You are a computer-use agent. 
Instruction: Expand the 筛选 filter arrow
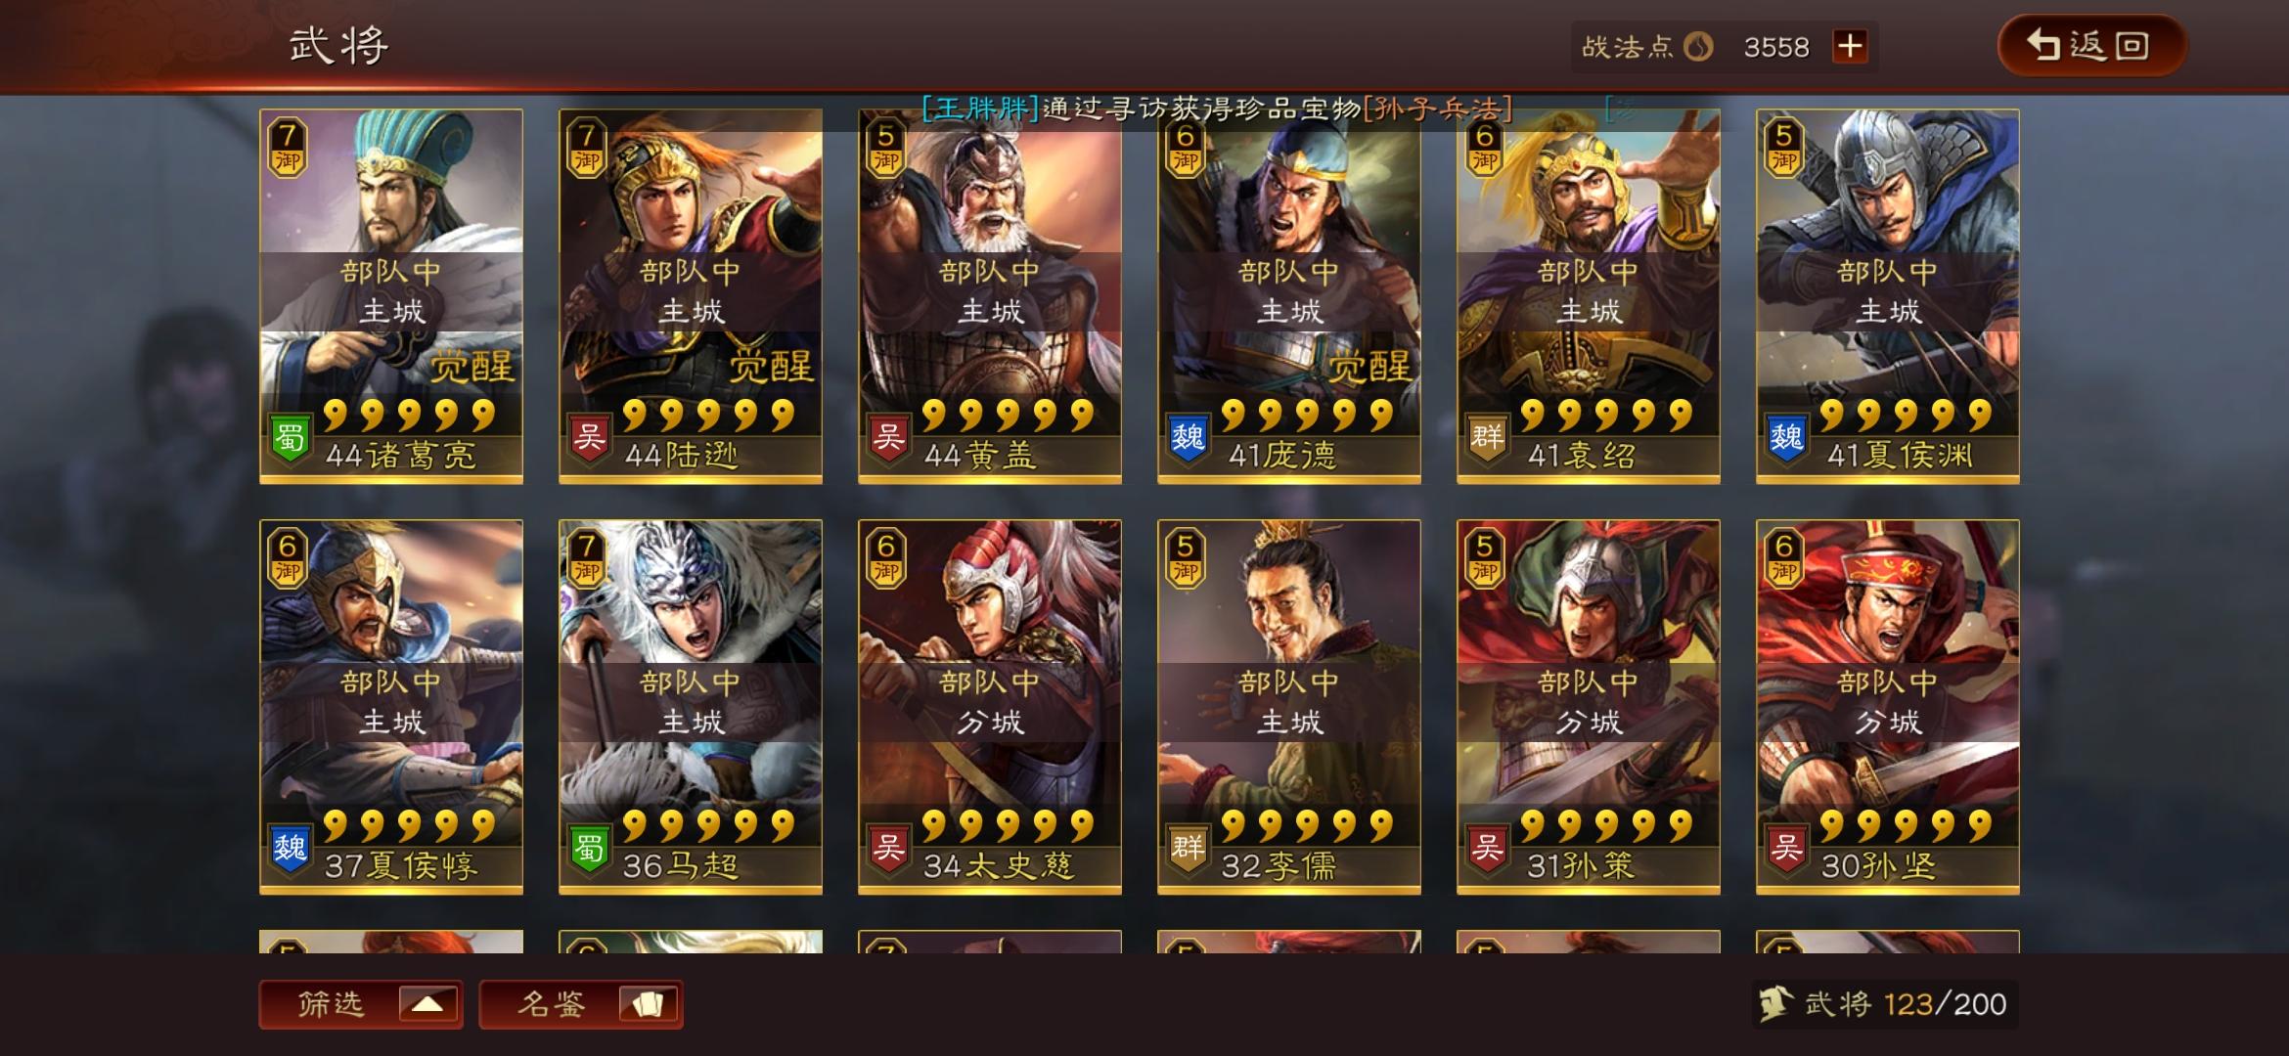428,1004
